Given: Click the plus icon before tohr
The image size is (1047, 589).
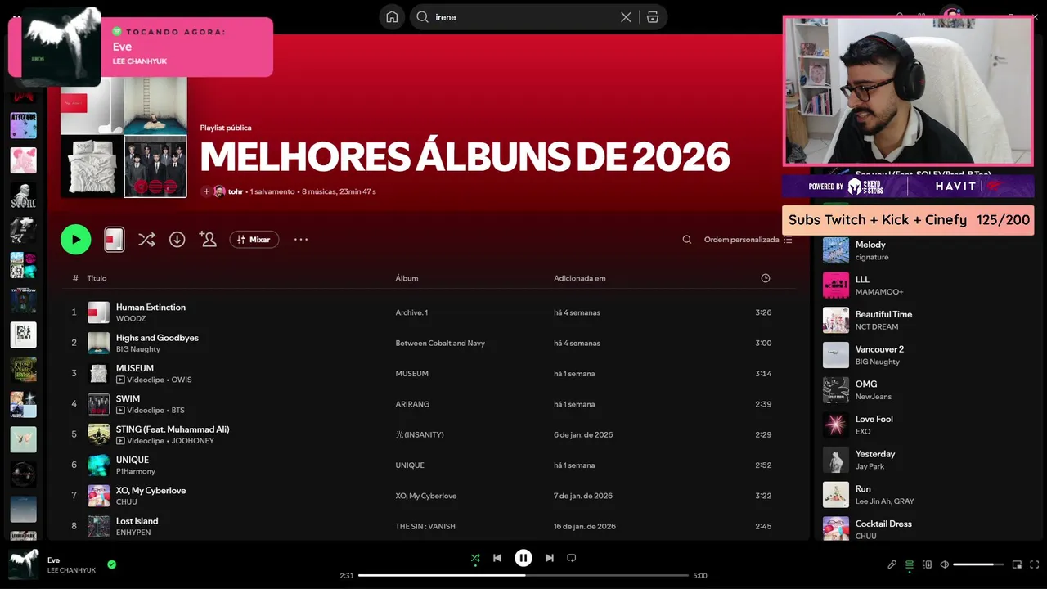Looking at the screenshot, I should point(206,191).
